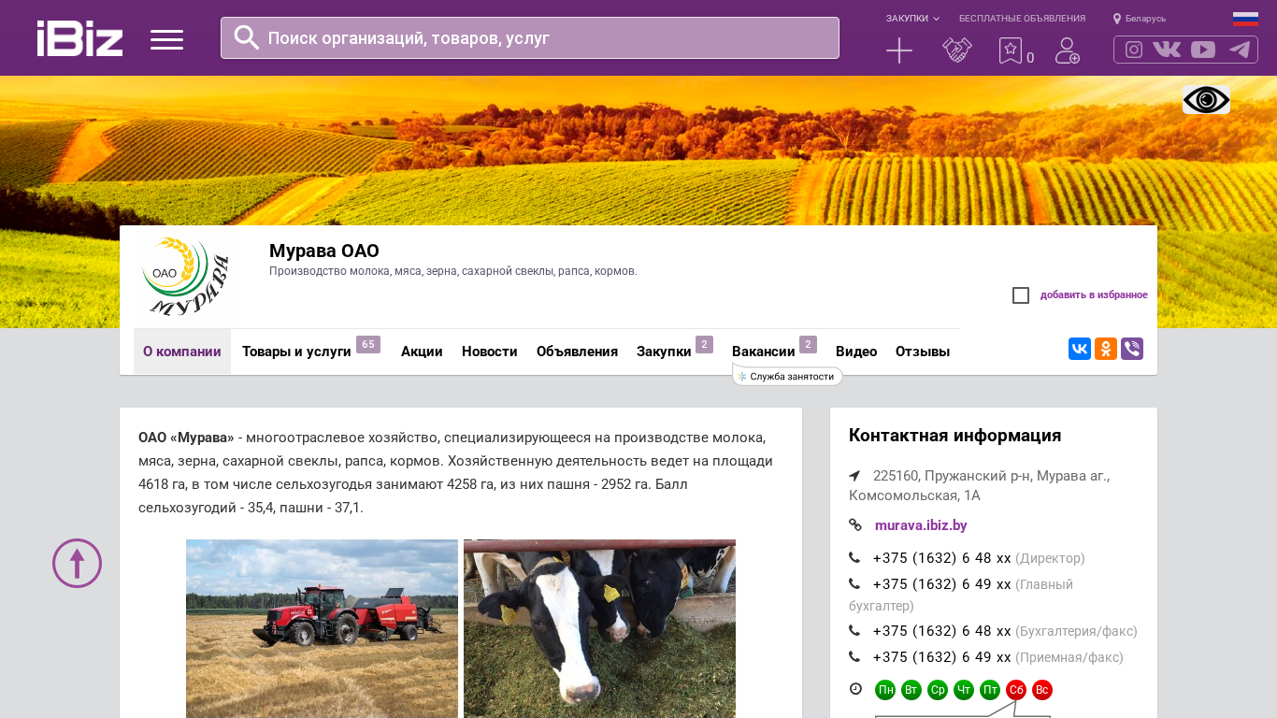This screenshot has height=718, width=1277.
Task: Open the Instagram icon in header
Action: pyautogui.click(x=1134, y=50)
